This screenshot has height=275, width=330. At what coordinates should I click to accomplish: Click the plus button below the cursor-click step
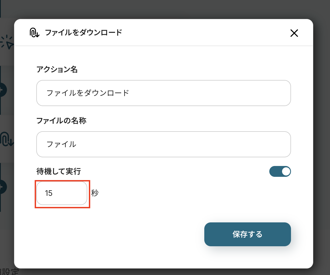click(x=3, y=90)
